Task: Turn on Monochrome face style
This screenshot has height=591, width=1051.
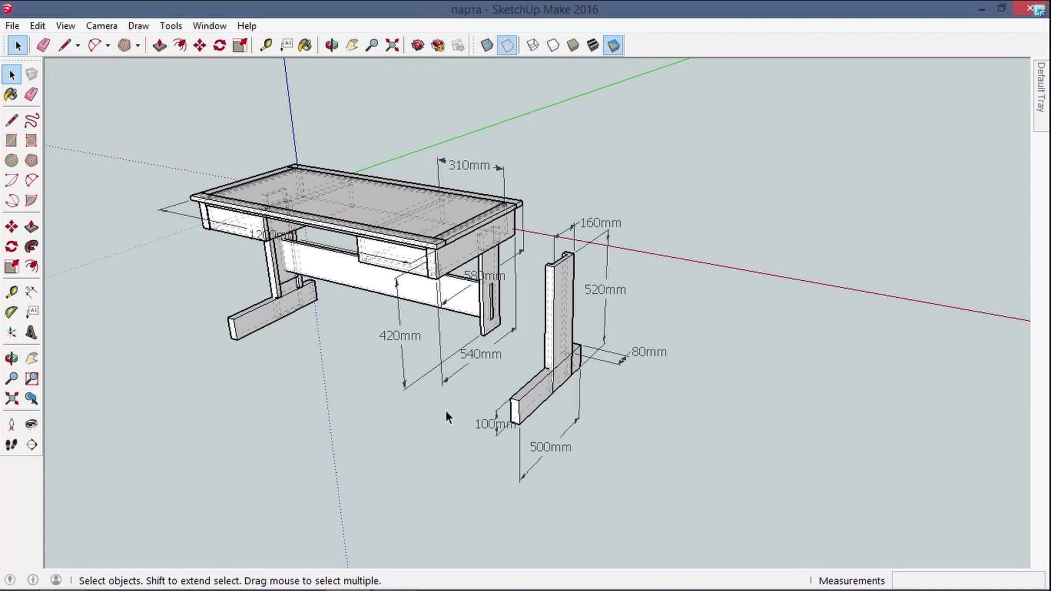Action: [x=613, y=45]
